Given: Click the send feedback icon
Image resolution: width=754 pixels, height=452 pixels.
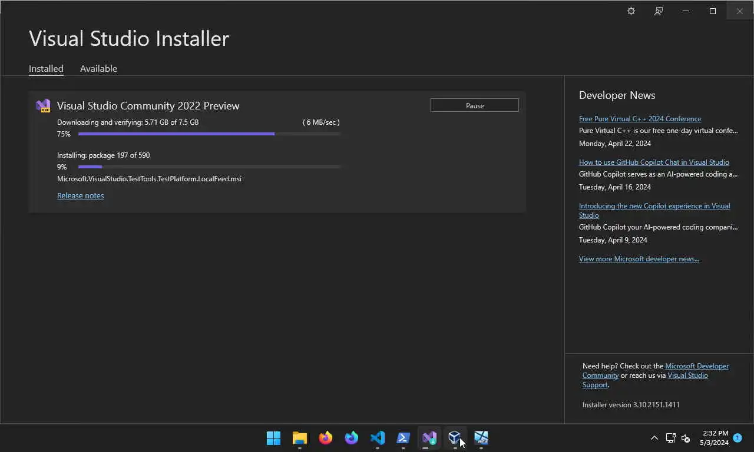Looking at the screenshot, I should 659,11.
